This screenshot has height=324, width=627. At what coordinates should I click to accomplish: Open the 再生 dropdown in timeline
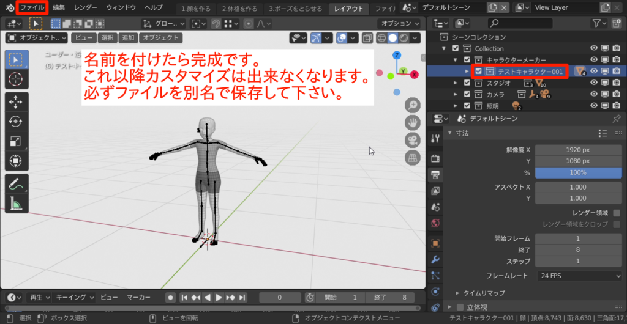pyautogui.click(x=39, y=297)
